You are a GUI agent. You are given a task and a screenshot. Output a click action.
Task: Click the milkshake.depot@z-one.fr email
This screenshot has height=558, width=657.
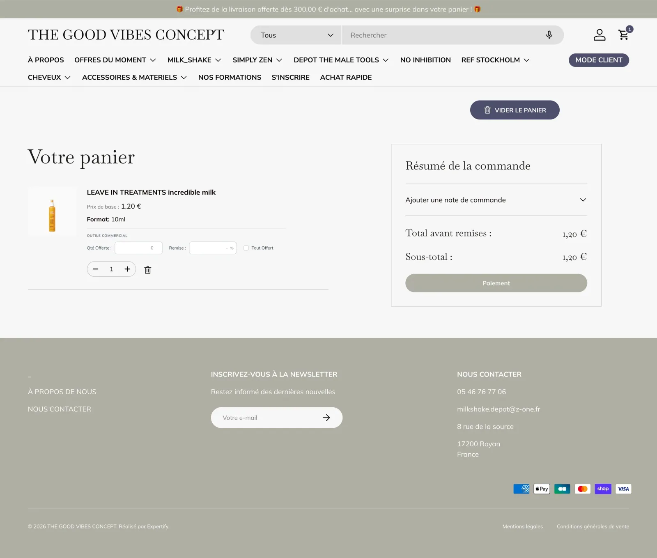coord(498,409)
